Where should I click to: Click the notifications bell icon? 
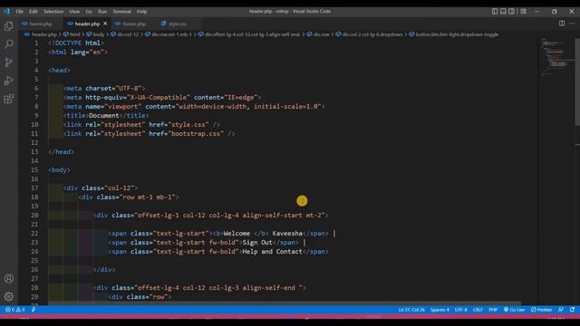(572, 310)
